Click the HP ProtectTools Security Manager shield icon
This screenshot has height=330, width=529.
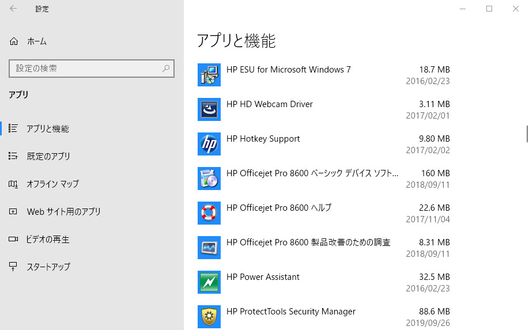pyautogui.click(x=209, y=316)
